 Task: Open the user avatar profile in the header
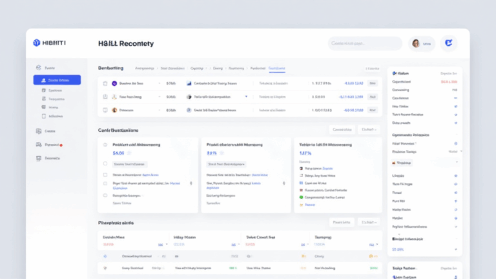[x=417, y=43]
